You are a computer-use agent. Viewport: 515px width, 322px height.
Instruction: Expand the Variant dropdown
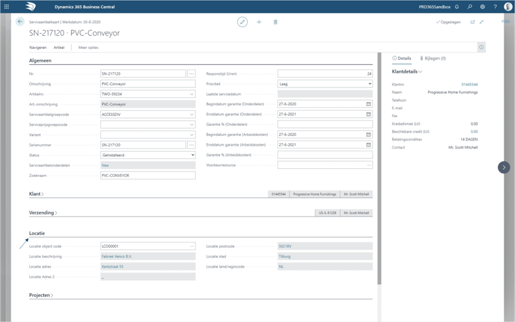point(192,134)
